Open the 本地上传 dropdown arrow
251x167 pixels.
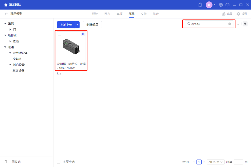point(77,25)
